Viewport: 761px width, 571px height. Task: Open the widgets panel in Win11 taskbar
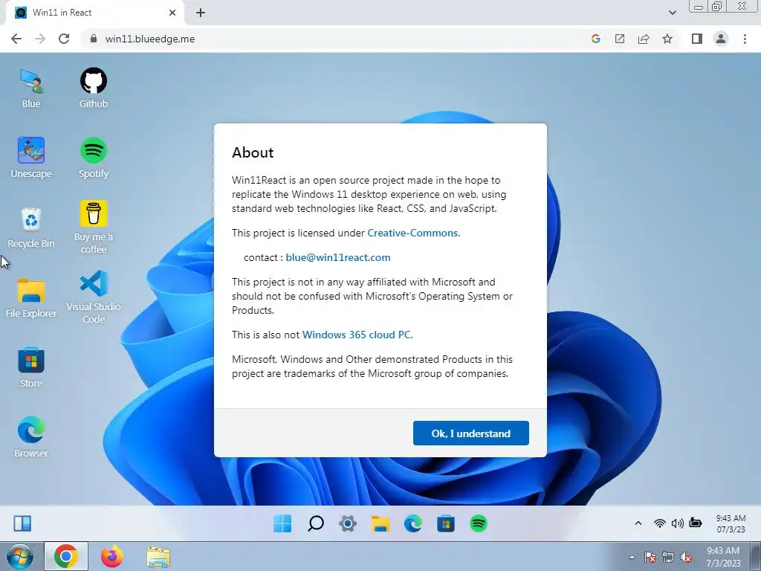(x=22, y=523)
